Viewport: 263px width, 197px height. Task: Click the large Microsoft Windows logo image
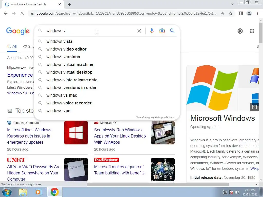coord(212,88)
